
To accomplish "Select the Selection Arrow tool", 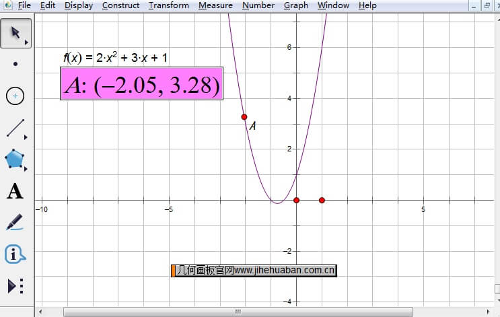I will tap(15, 33).
